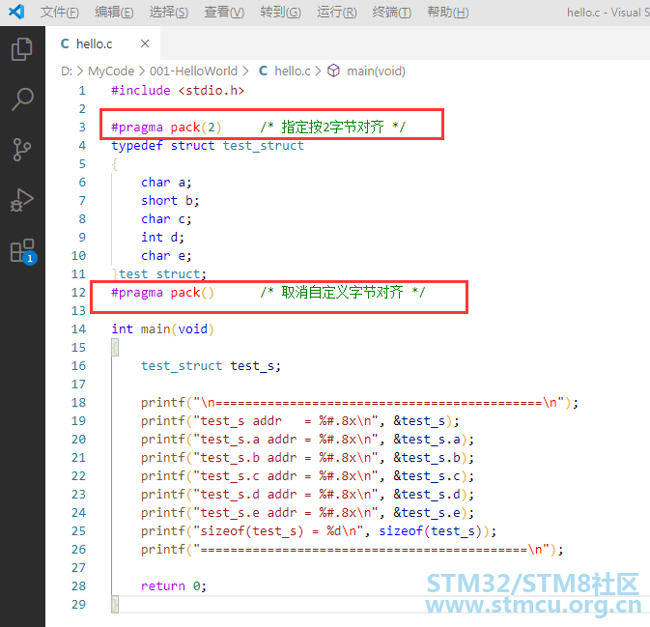Open the Extensions view with badge
650x627 pixels.
tap(23, 251)
